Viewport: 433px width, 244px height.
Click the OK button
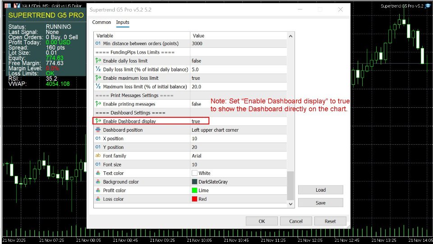tap(262, 221)
